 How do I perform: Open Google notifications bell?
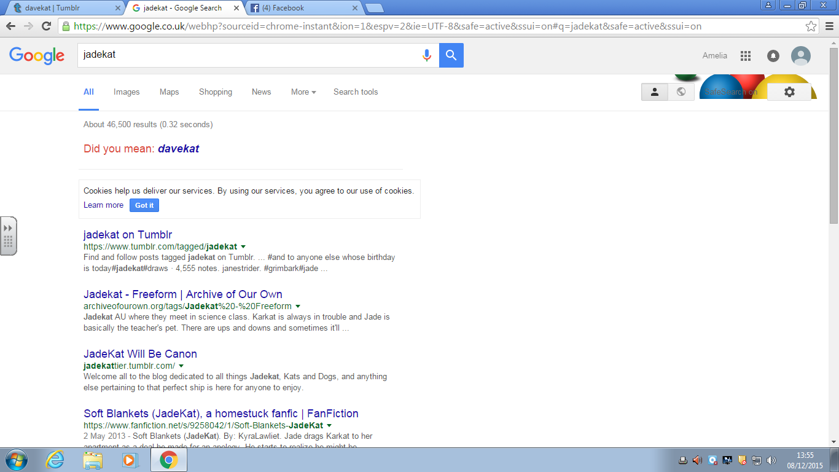tap(773, 56)
